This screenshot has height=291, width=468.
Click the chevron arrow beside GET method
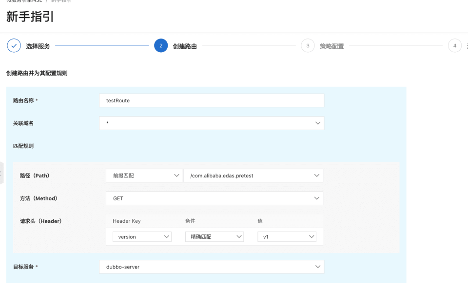(316, 198)
